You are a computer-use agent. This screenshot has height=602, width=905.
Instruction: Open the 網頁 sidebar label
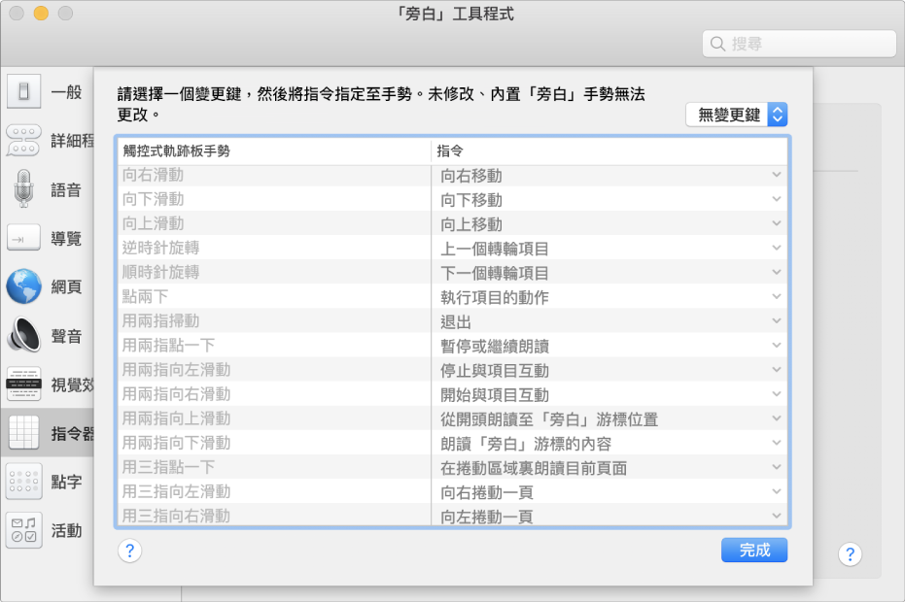click(x=66, y=286)
